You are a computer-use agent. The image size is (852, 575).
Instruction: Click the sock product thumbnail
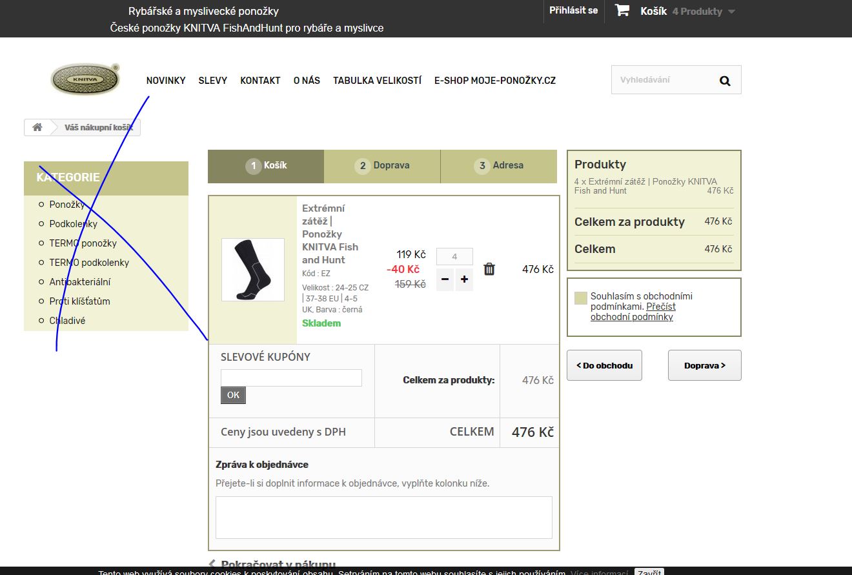click(253, 269)
